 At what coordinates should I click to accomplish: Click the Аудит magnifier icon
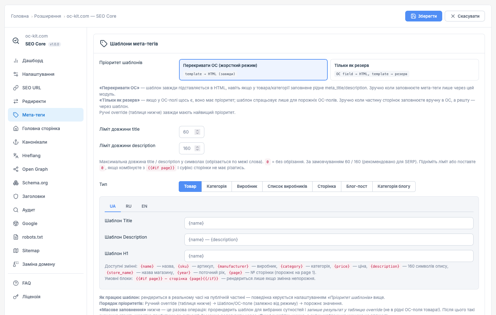[x=16, y=210]
